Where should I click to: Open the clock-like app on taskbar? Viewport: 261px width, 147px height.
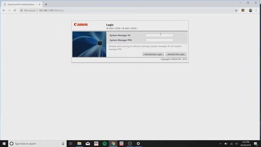130,144
